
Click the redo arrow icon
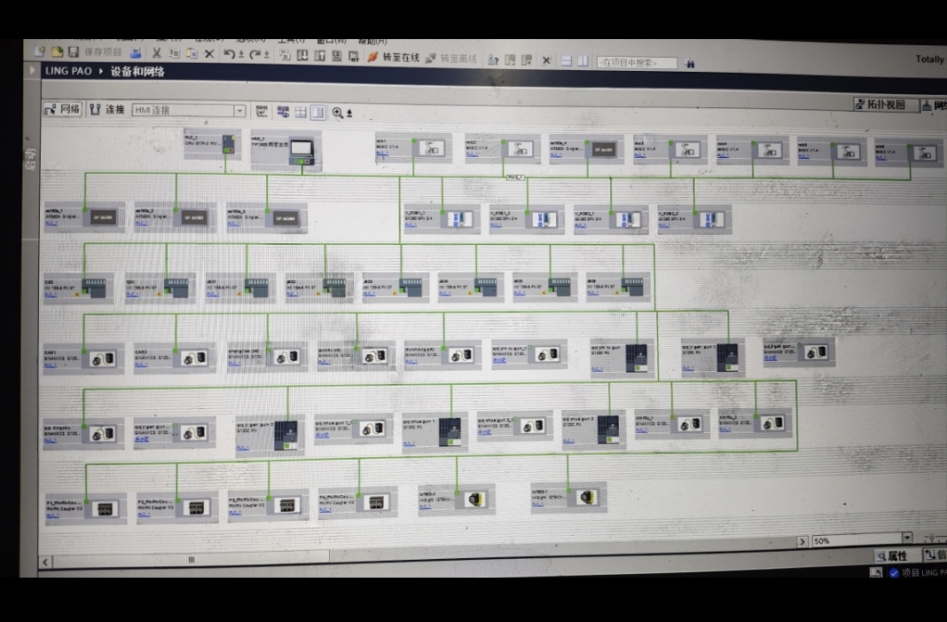[x=254, y=54]
